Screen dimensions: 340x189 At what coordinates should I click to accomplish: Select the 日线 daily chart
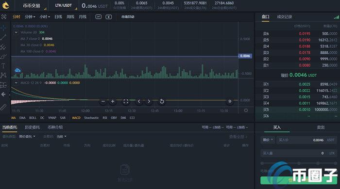pos(58,16)
